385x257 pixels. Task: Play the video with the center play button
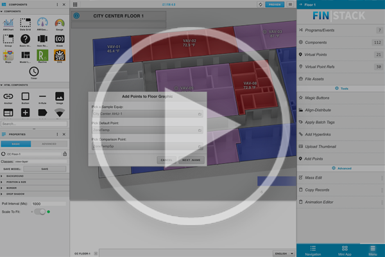point(192,126)
